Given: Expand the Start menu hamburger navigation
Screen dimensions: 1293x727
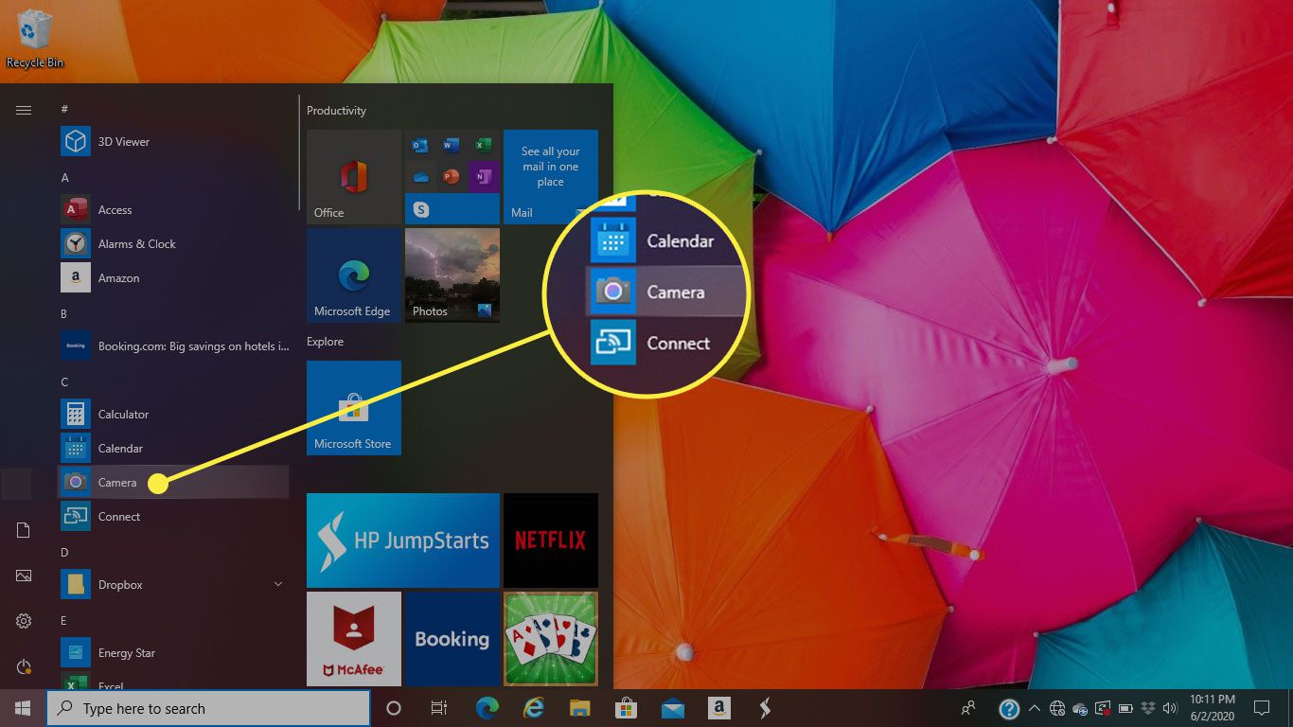Looking at the screenshot, I should click(24, 110).
